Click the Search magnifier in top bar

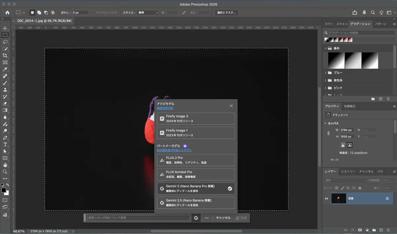(x=373, y=13)
